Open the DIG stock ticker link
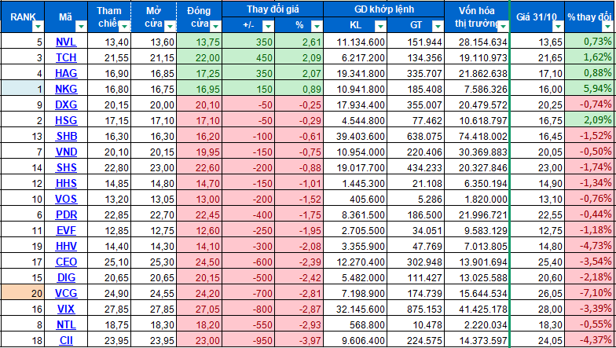Screen dimensions: 616x348 [66, 278]
